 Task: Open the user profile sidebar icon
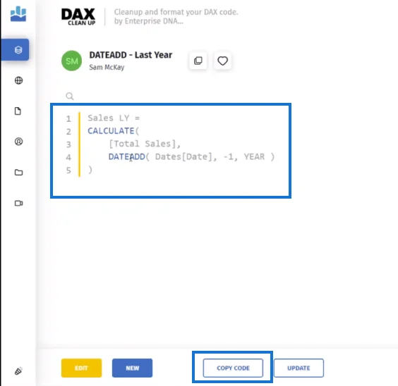18,142
